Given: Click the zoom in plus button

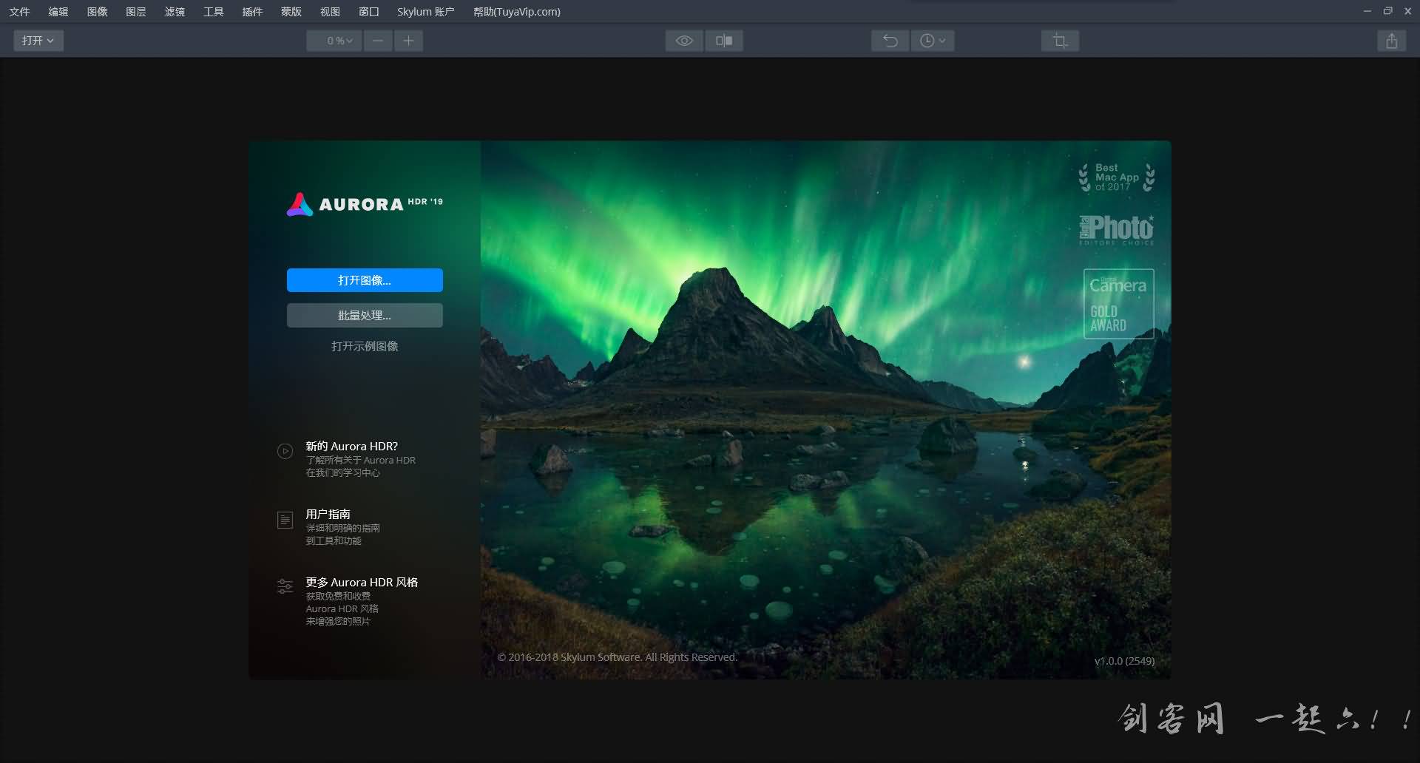Looking at the screenshot, I should tap(408, 41).
